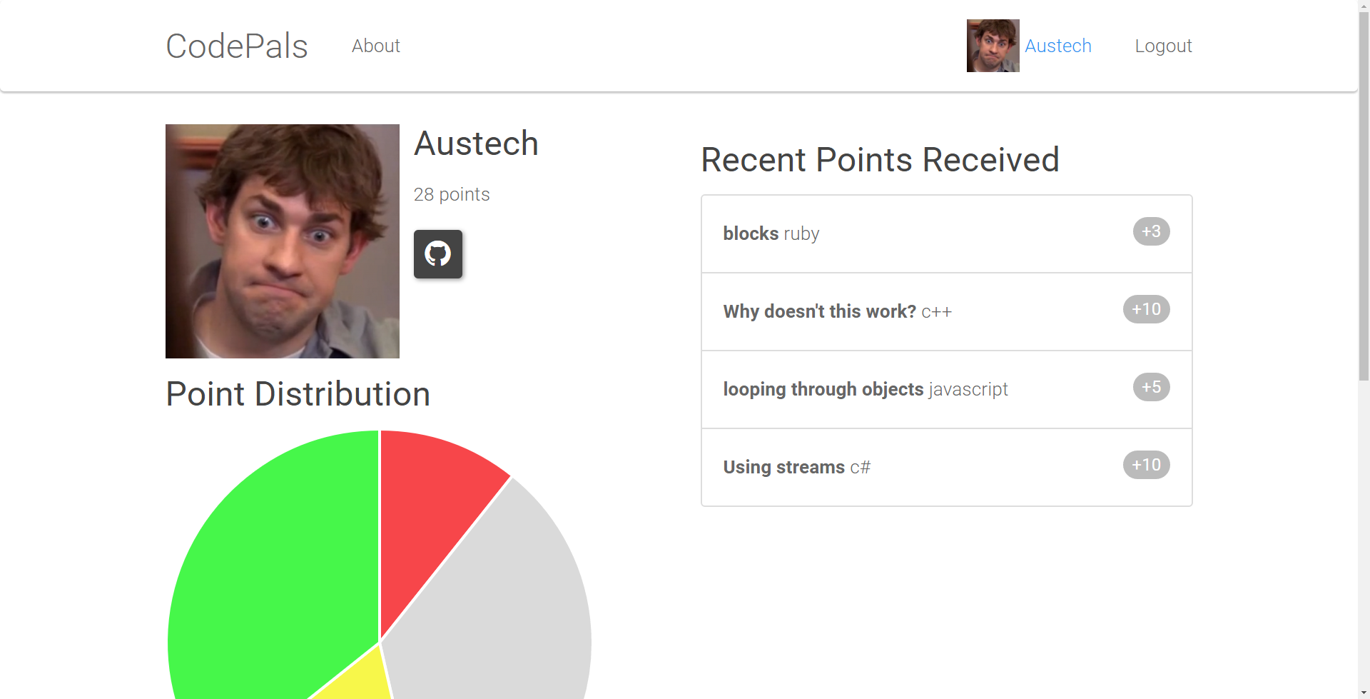Go to Austech profile link in navbar
The height and width of the screenshot is (699, 1370).
[1058, 46]
